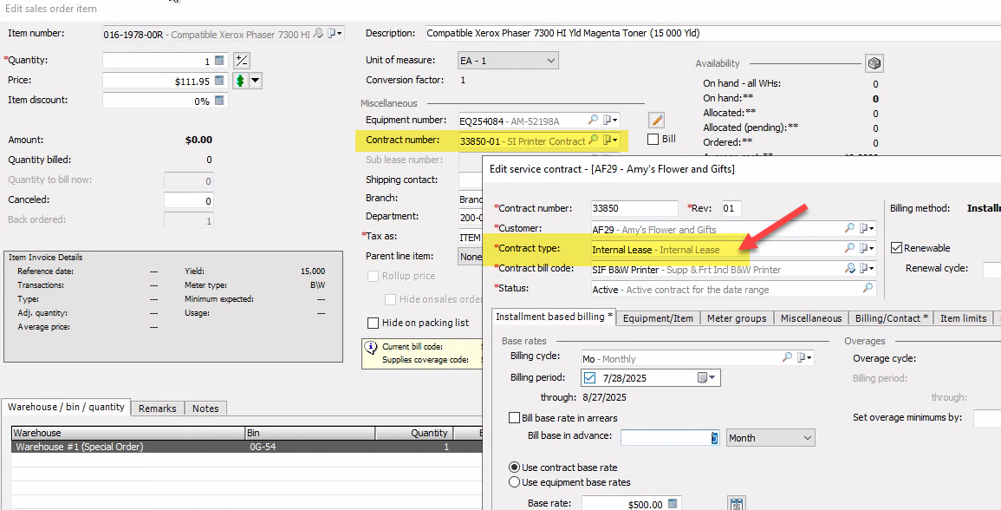
Task: Click the Availability cube icon
Action: pyautogui.click(x=874, y=63)
